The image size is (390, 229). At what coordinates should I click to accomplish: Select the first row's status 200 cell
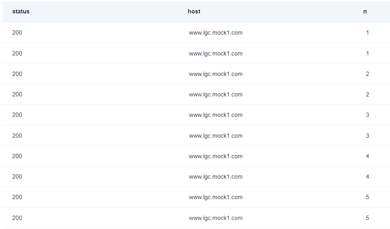17,33
